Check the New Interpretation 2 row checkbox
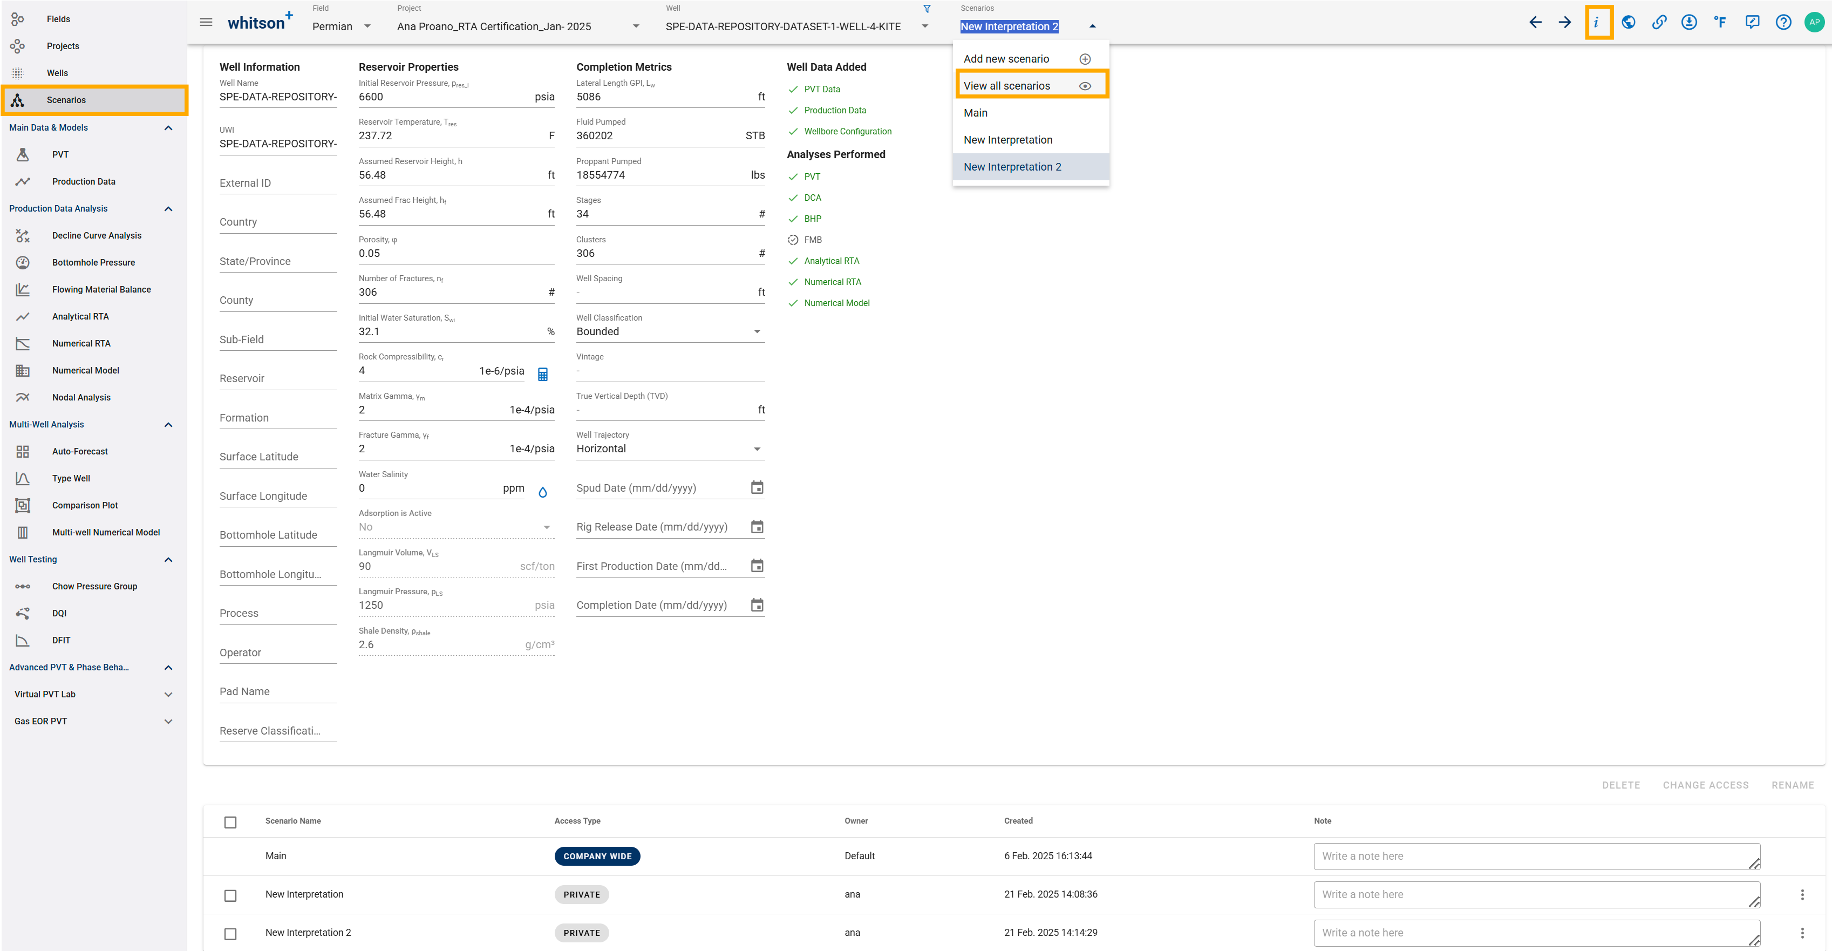Image resolution: width=1832 pixels, height=951 pixels. click(230, 934)
